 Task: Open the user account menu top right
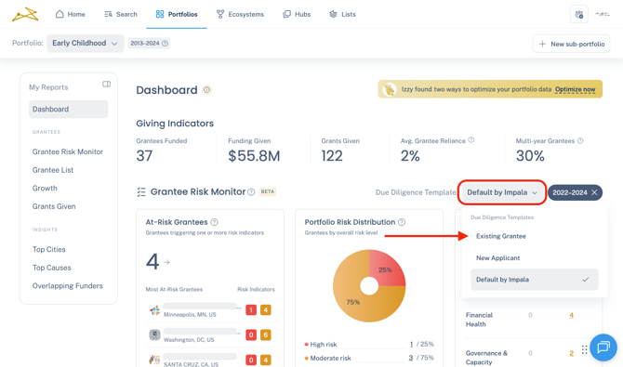click(x=603, y=14)
